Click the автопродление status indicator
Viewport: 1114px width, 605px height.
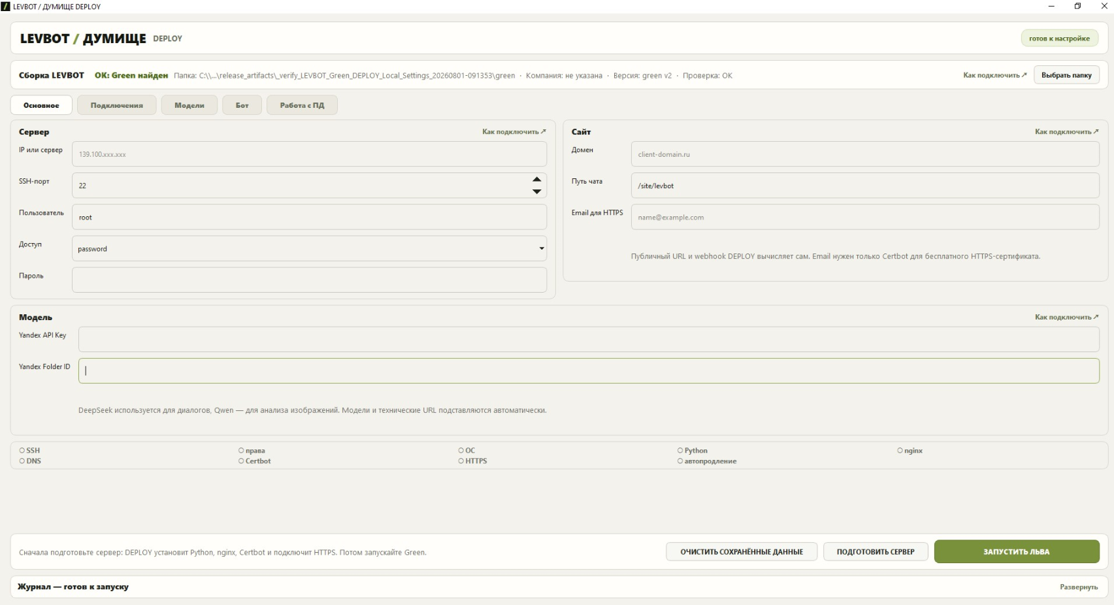[x=707, y=461]
